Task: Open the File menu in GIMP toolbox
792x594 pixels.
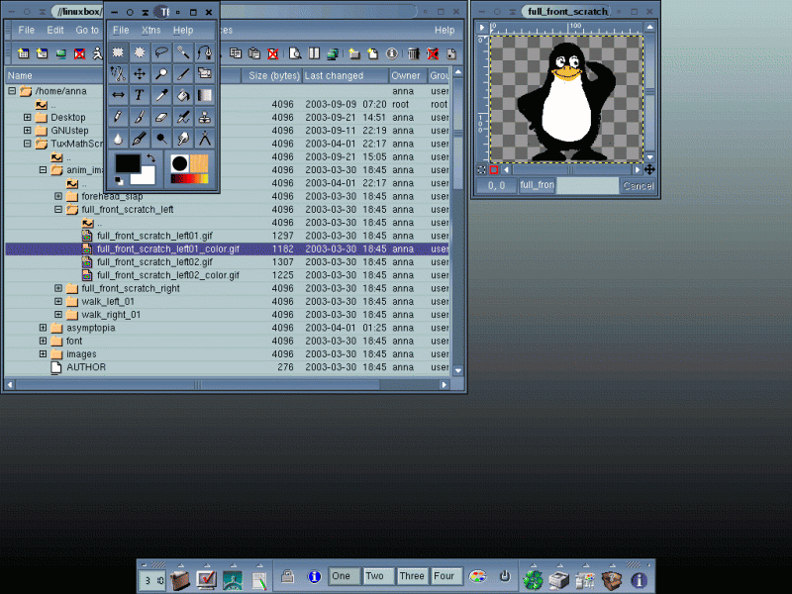Action: pos(121,31)
